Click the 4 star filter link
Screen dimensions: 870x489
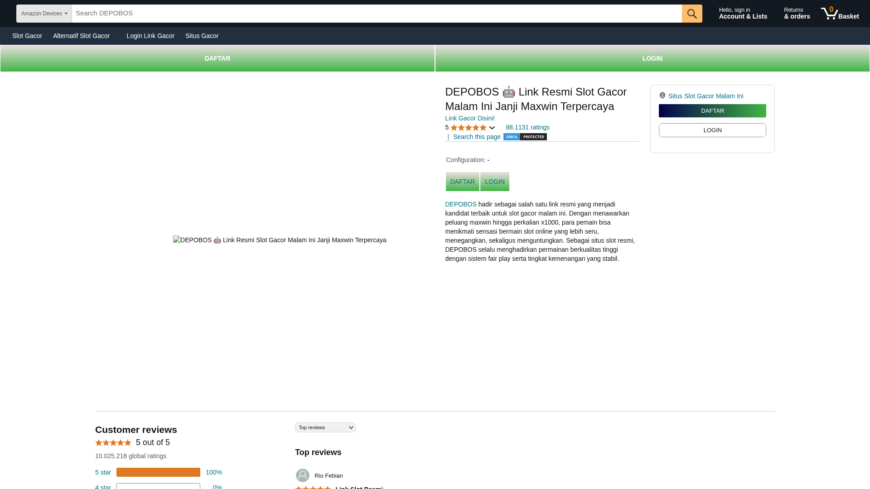point(103,487)
